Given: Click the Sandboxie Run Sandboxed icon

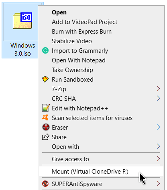Looking at the screenshot, I should 45,79.
